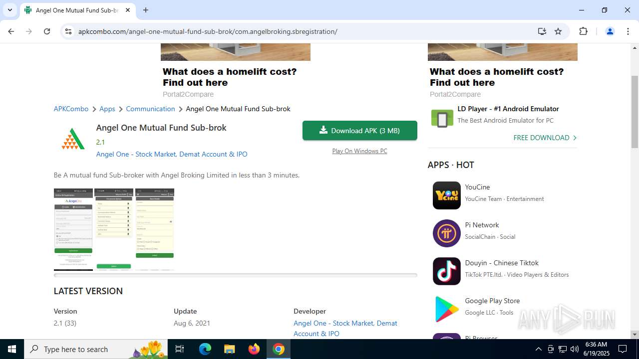This screenshot has height=359, width=639.
Task: Launch Firefox from the taskbar
Action: coord(254,349)
